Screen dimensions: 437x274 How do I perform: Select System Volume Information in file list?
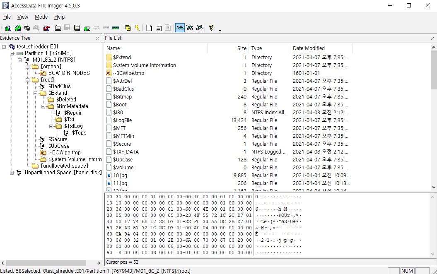point(145,65)
